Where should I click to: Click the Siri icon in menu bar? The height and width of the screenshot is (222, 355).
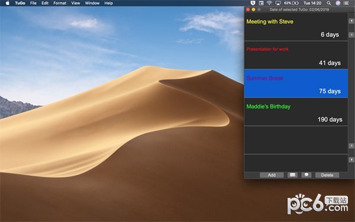[338, 3]
